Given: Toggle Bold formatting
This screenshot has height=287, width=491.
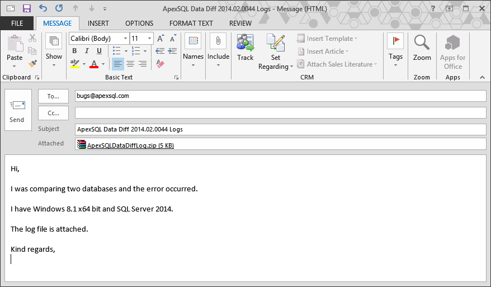Looking at the screenshot, I should click(x=74, y=51).
